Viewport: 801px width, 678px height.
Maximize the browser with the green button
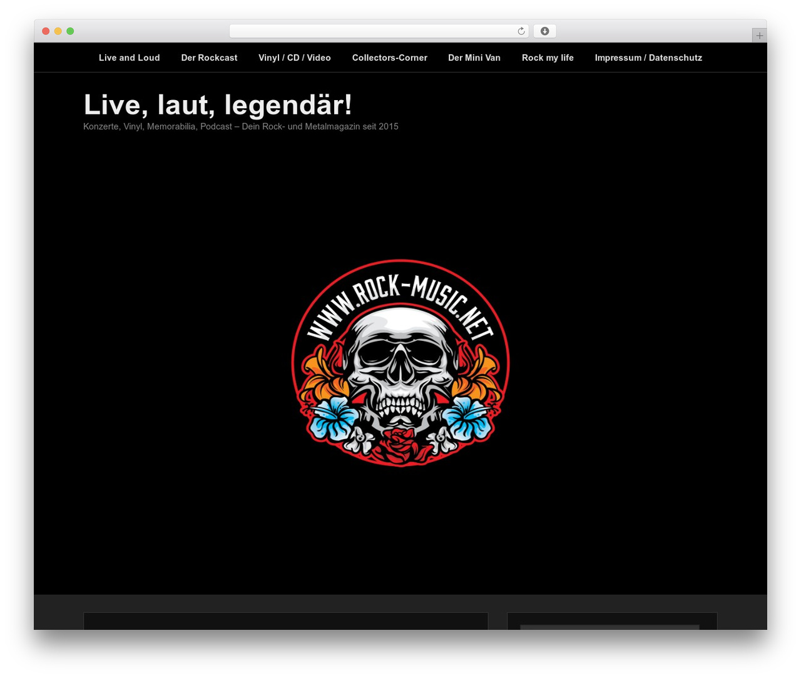(x=70, y=31)
